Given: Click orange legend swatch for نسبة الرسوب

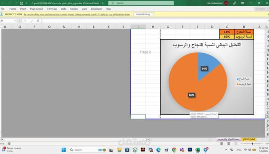Looking at the screenshot, I should 237,84.
